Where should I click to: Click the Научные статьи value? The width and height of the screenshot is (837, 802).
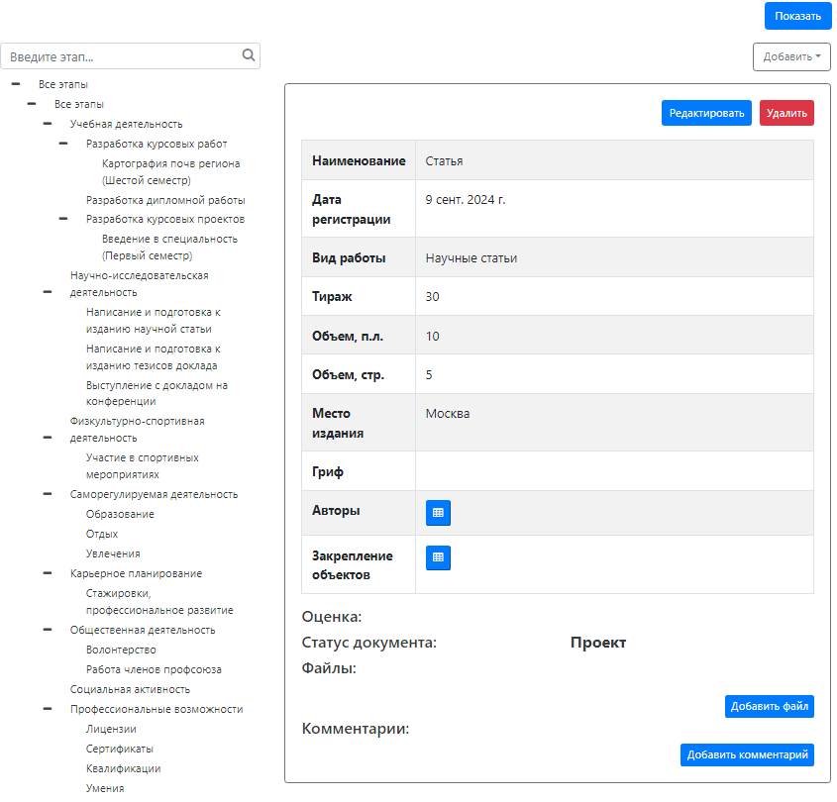[x=471, y=257]
